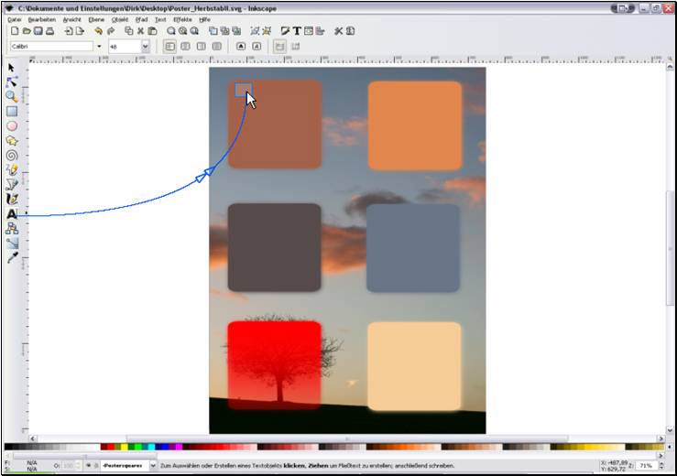Open the Effekte menu
The image size is (677, 476).
click(x=182, y=18)
